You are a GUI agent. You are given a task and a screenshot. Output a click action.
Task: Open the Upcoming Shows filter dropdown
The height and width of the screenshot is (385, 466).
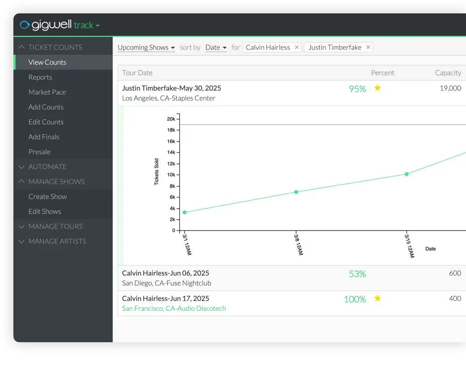pos(146,47)
